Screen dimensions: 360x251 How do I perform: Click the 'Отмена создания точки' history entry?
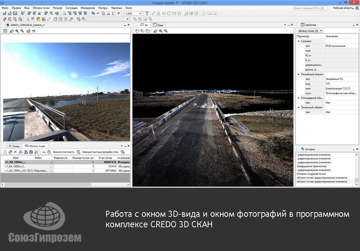point(311,174)
